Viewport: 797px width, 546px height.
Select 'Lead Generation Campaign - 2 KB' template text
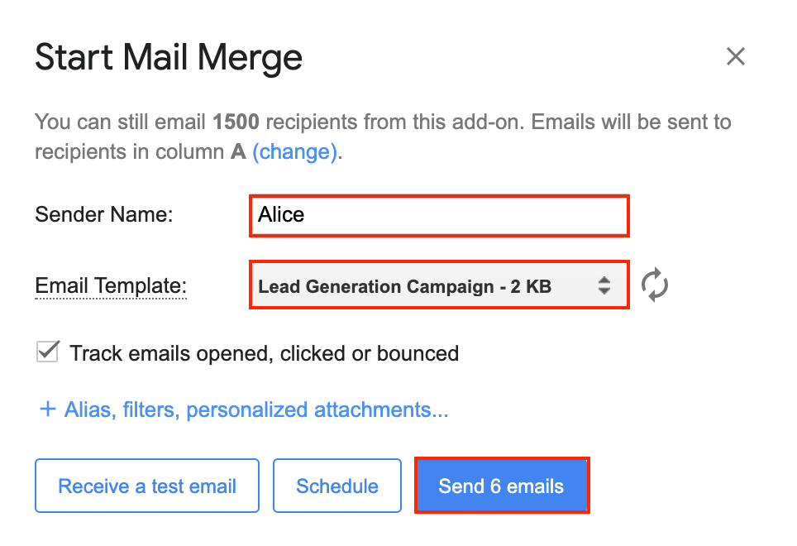[x=404, y=287]
